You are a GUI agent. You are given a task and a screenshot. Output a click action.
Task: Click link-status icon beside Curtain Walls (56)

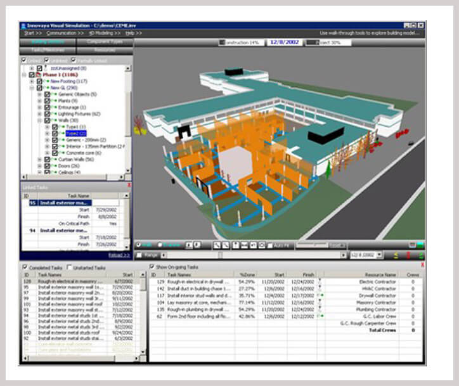[x=54, y=160]
